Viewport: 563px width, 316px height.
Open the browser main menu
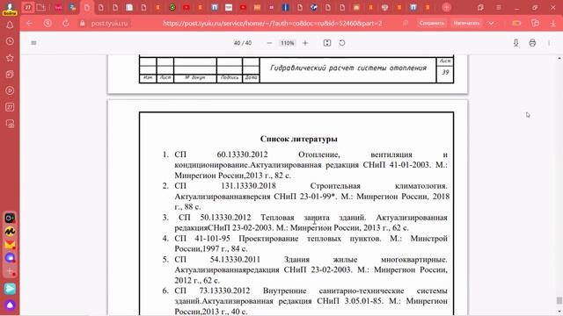(499, 7)
